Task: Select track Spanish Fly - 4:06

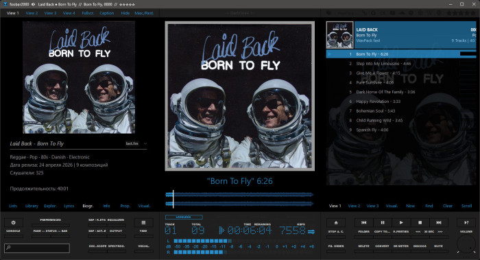Action: coord(401,130)
